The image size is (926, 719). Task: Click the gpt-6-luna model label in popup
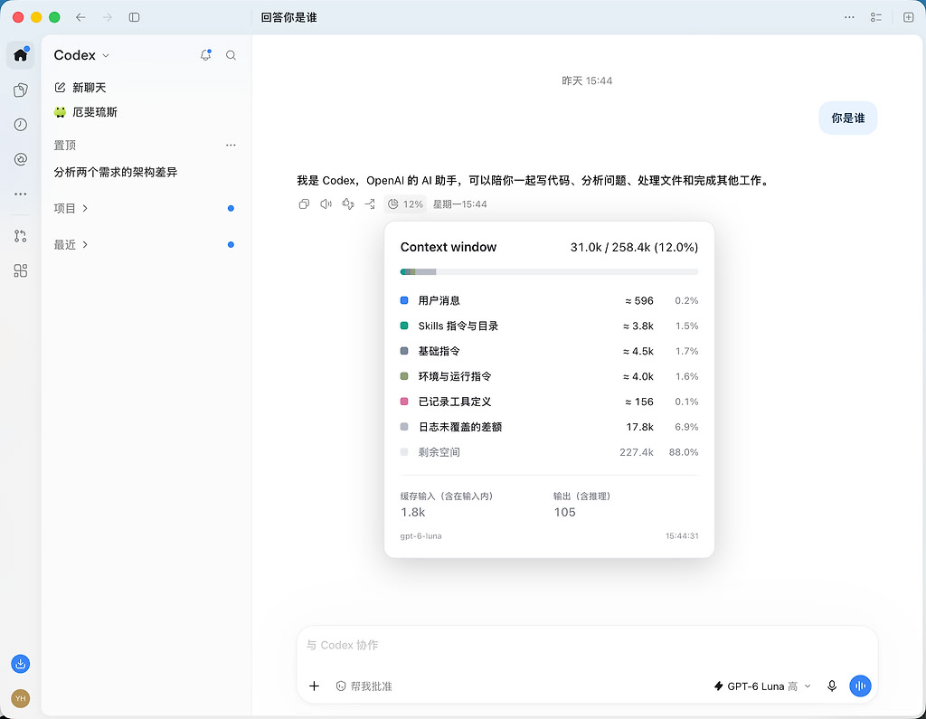click(421, 535)
